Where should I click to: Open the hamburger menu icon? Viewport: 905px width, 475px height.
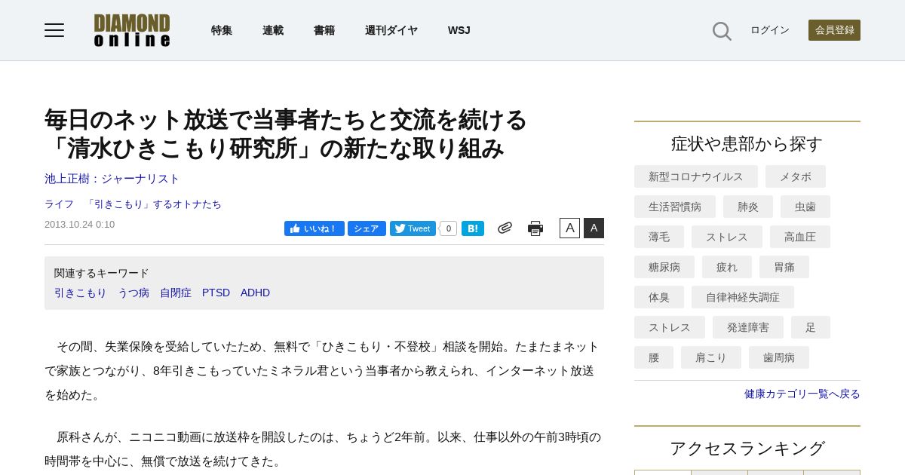tap(54, 30)
